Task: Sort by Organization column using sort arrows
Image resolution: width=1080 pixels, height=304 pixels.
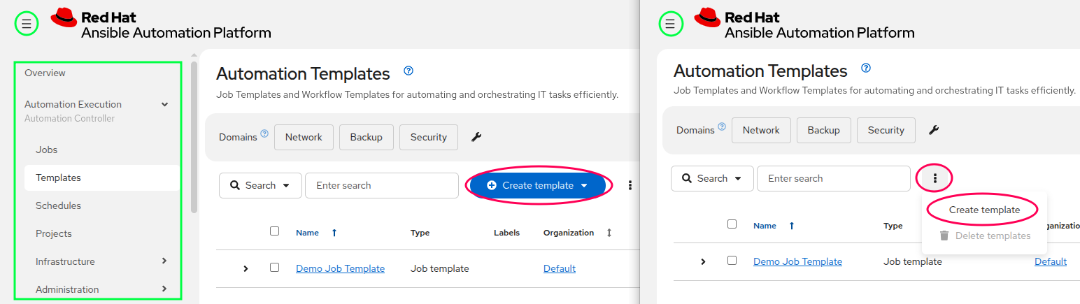Action: point(609,233)
